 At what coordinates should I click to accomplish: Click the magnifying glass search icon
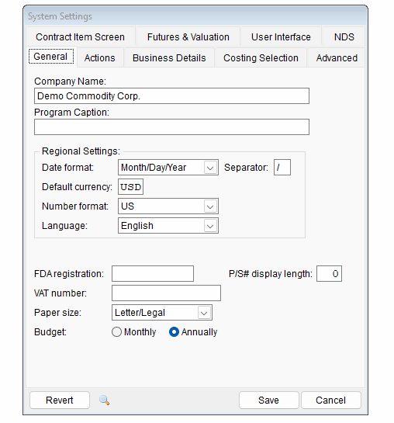click(x=104, y=400)
